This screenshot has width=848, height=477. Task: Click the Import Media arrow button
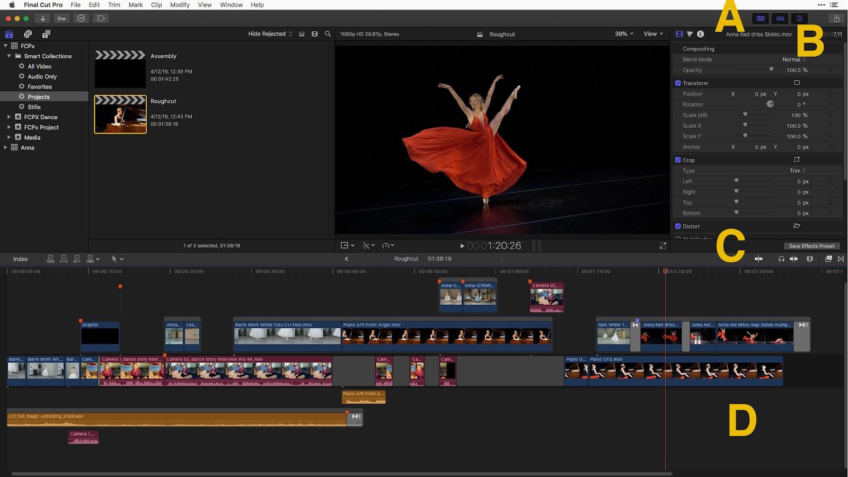coord(43,19)
